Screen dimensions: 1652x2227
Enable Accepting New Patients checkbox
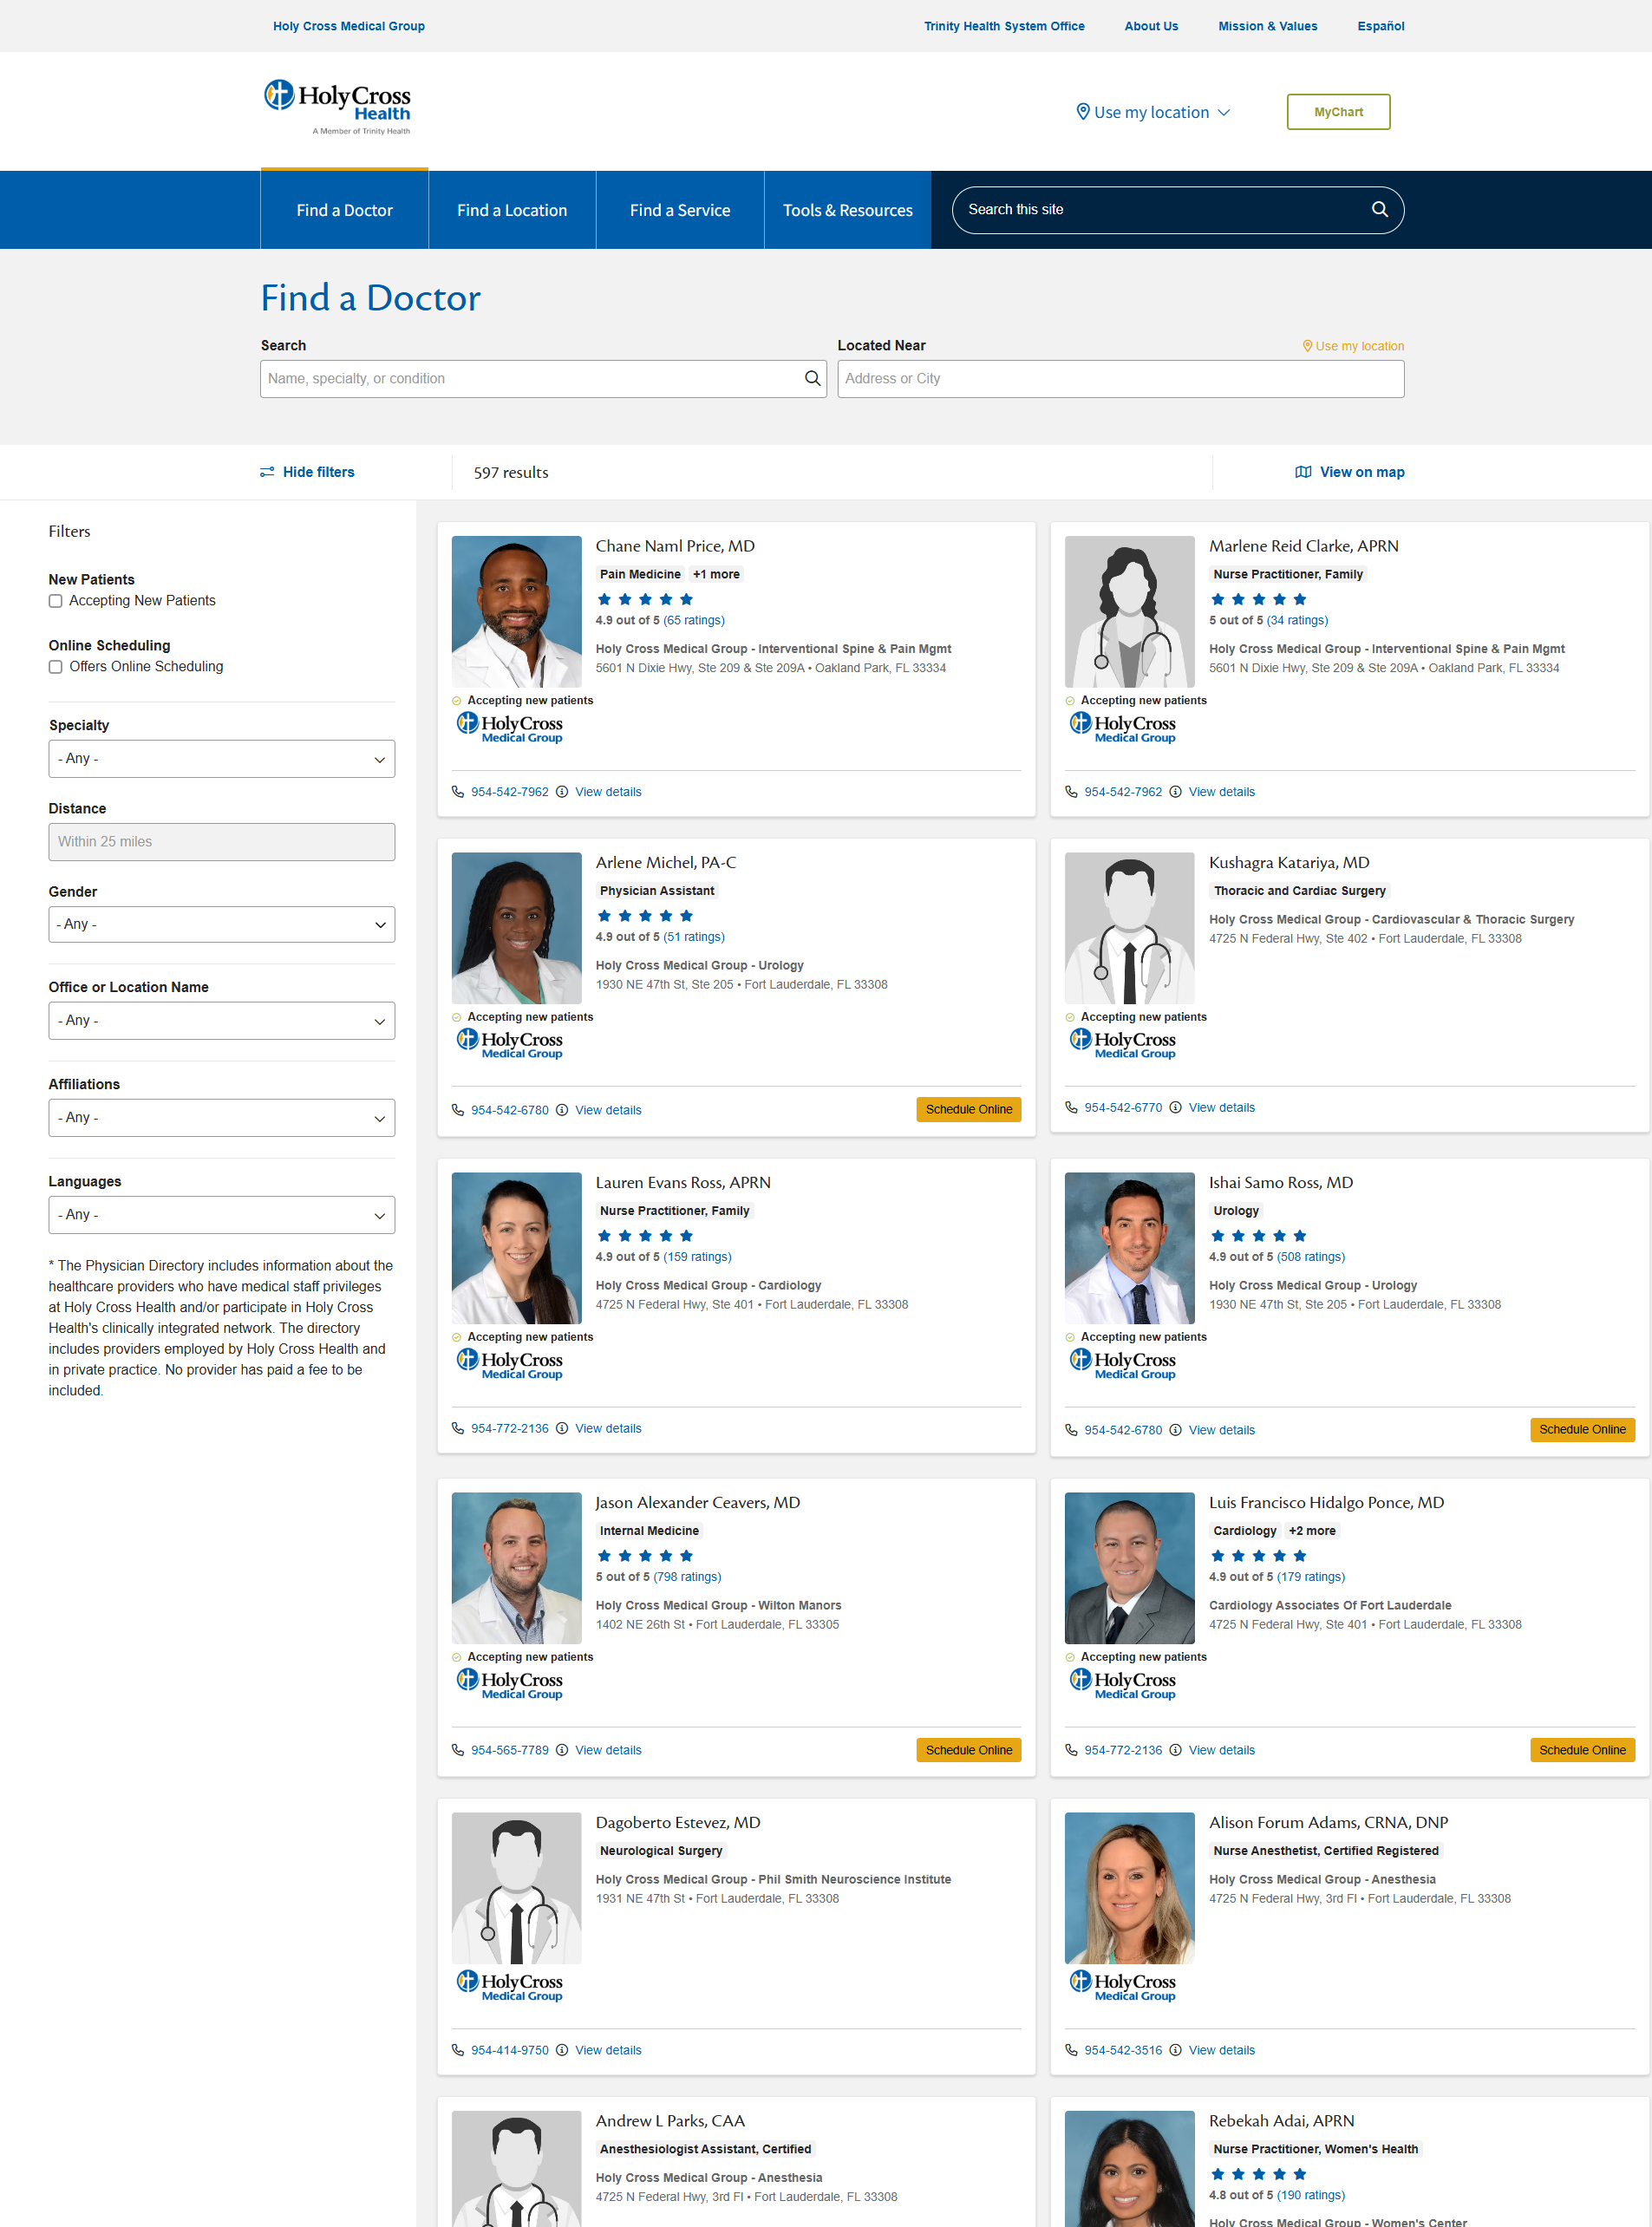point(56,601)
